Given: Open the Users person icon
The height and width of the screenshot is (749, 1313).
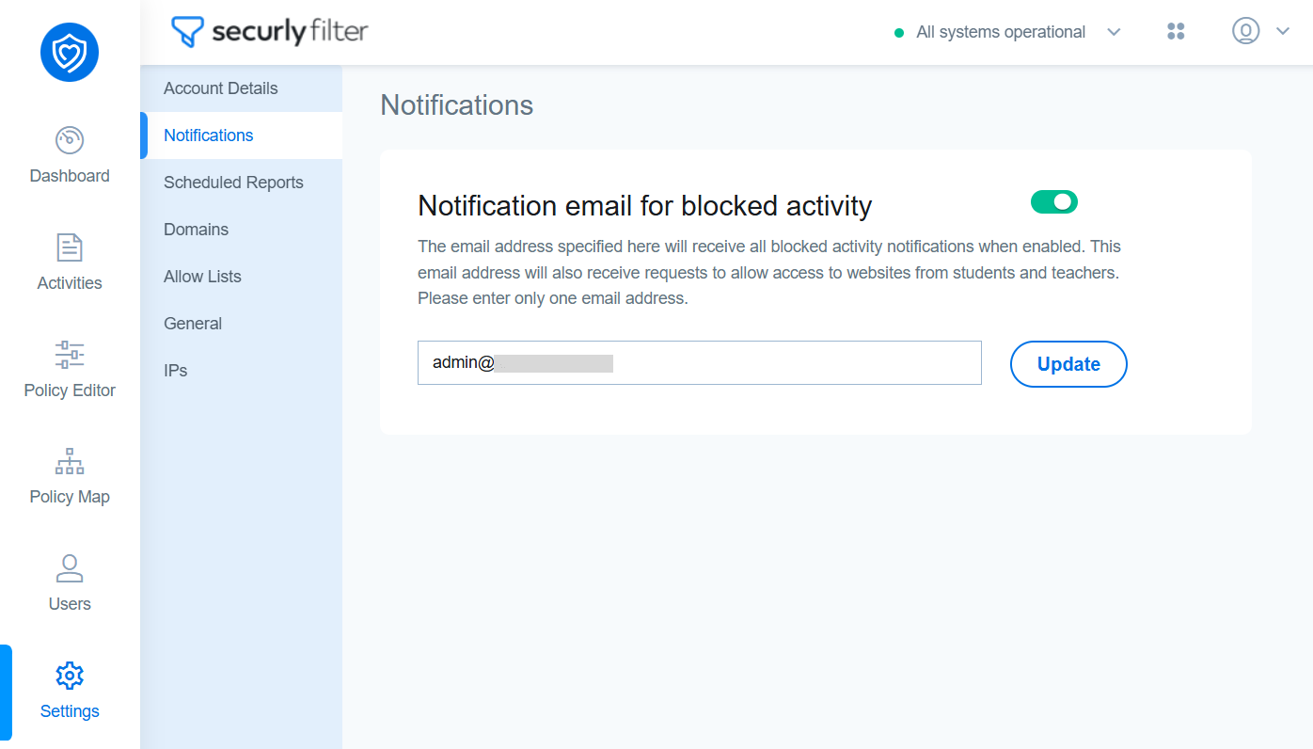Looking at the screenshot, I should point(70,568).
